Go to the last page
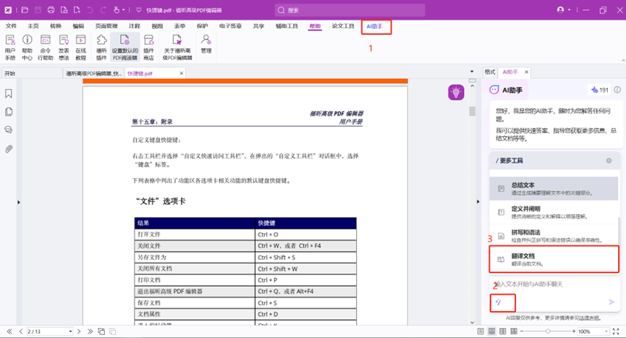This screenshot has height=338, width=626. point(90,331)
